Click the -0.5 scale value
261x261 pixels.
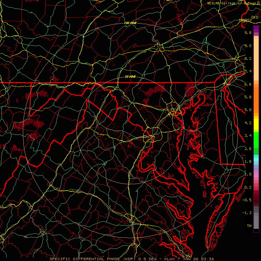[x=247, y=200]
